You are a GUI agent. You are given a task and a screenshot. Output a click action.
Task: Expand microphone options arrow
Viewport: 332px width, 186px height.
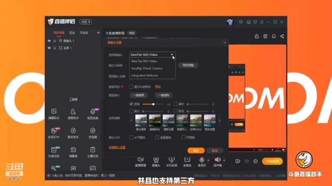[208, 160]
